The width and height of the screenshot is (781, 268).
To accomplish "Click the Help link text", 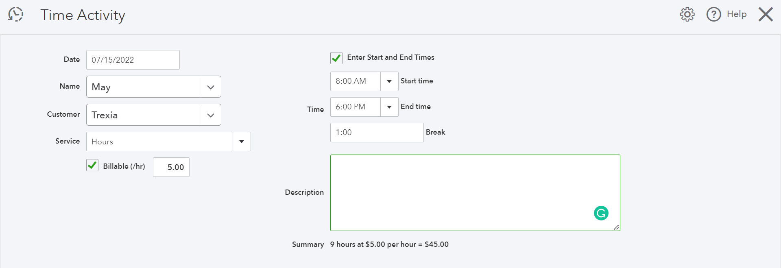I will [737, 14].
